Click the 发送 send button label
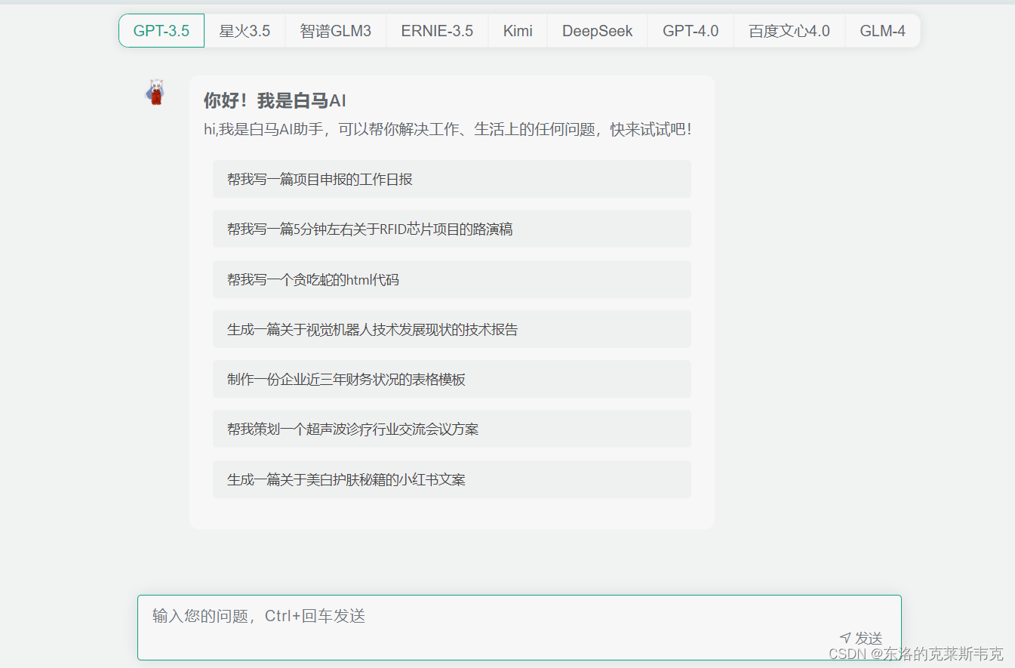This screenshot has width=1015, height=668. coord(869,638)
